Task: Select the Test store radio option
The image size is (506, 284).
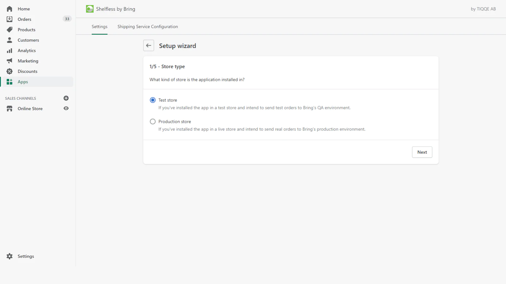Action: [153, 100]
